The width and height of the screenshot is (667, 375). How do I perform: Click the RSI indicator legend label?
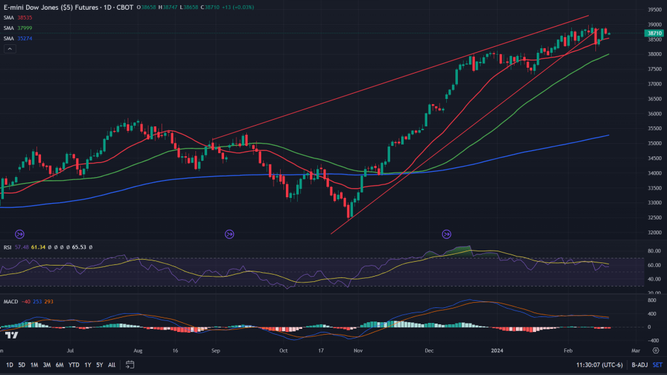click(8, 247)
